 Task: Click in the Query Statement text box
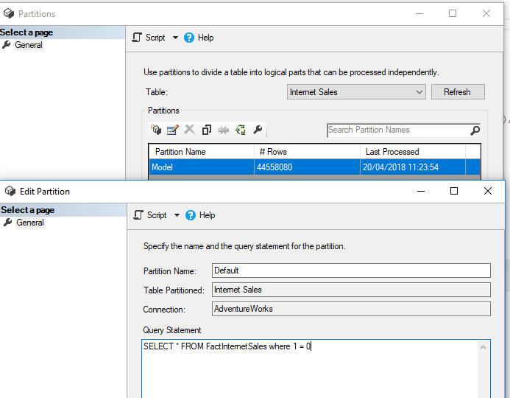[309, 369]
